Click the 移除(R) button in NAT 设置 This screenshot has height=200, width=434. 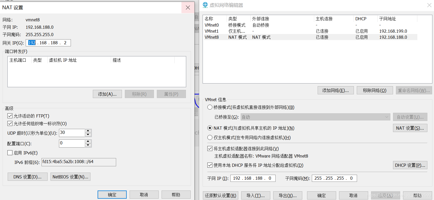pyautogui.click(x=139, y=94)
